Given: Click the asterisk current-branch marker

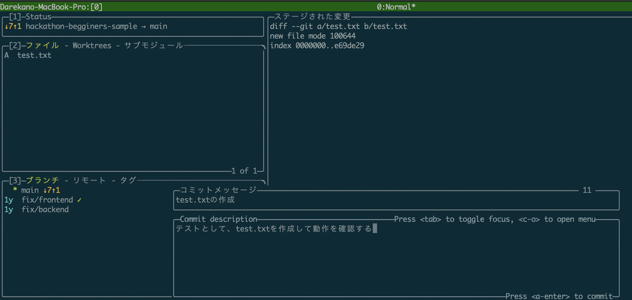Looking at the screenshot, I should click(x=15, y=190).
